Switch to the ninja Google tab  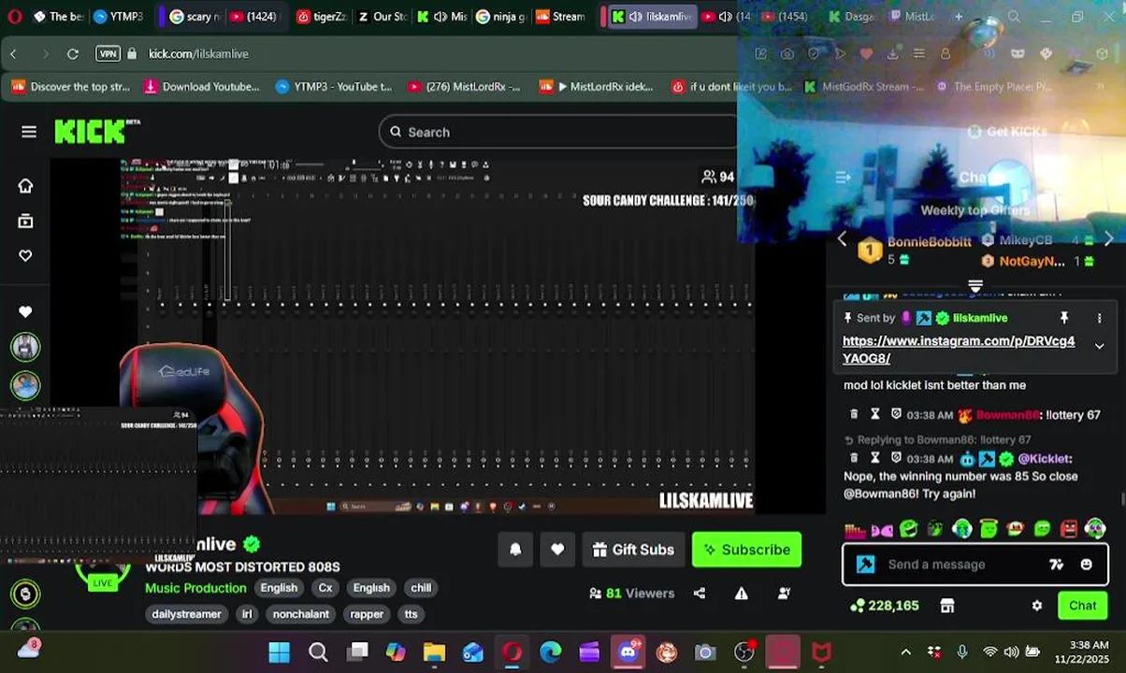501,17
